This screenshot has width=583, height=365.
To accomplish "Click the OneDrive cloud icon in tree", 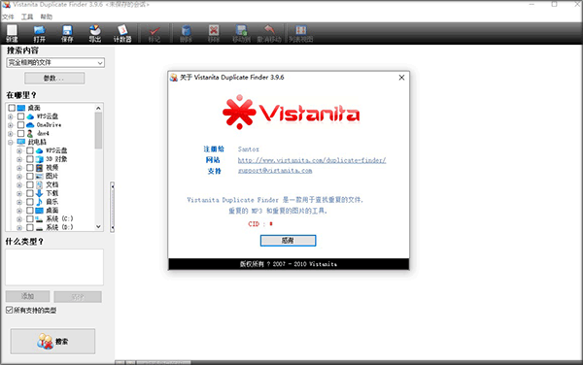I will click(x=30, y=125).
